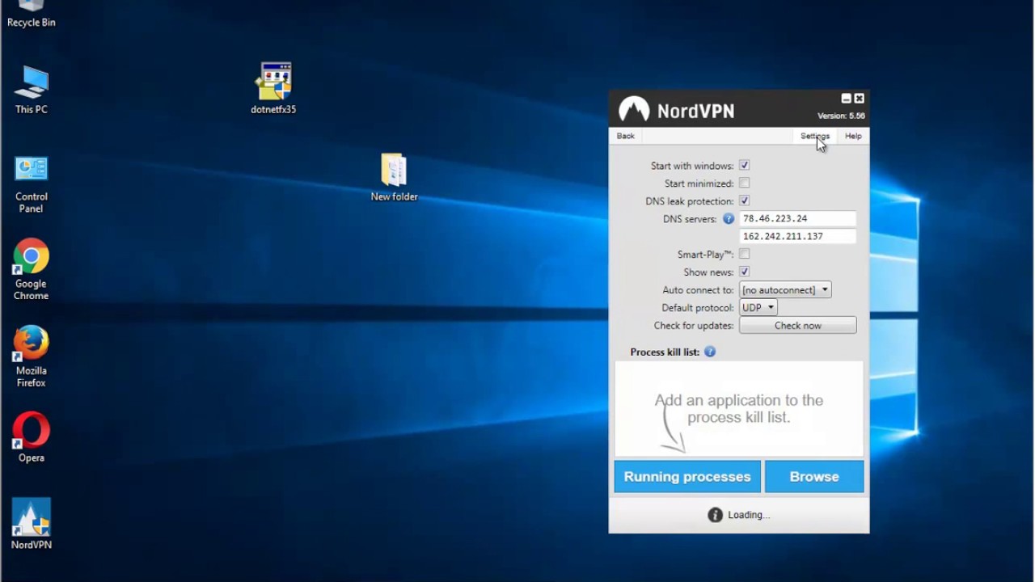The image size is (1035, 582).
Task: Select the Opera desktop shortcut
Action: pos(31,437)
